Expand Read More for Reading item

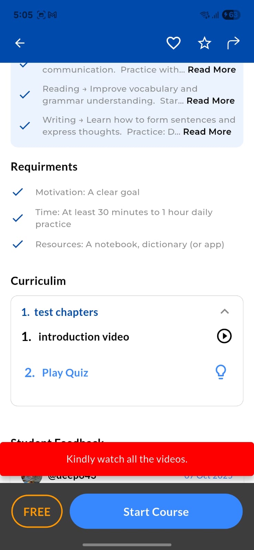coord(211,101)
